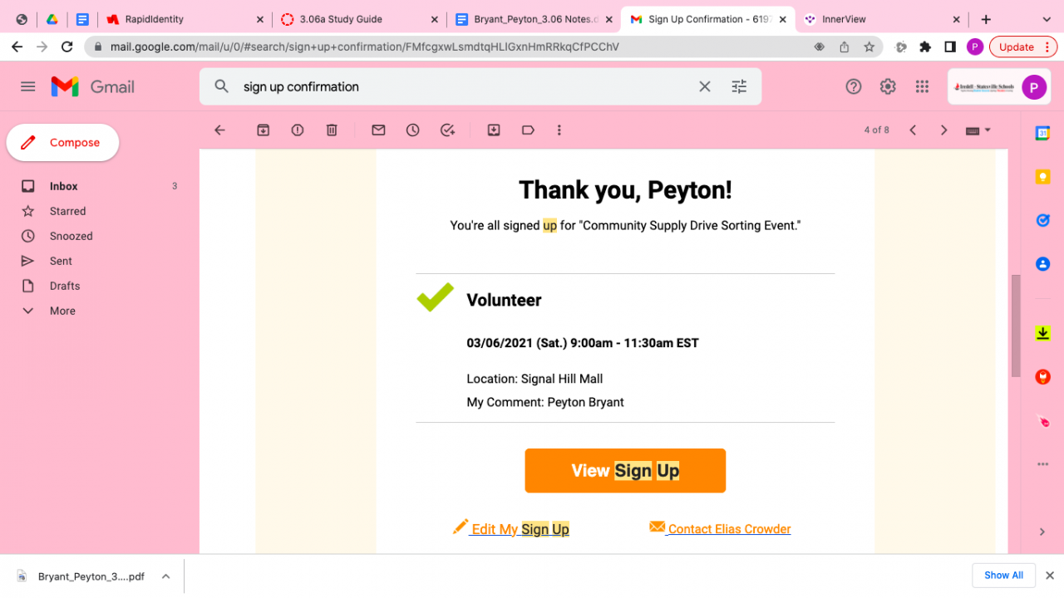1064x598 pixels.
Task: Toggle the main menu hamburger
Action: tap(28, 86)
